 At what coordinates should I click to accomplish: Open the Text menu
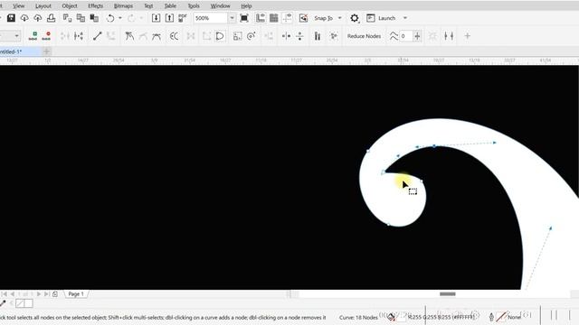click(148, 6)
